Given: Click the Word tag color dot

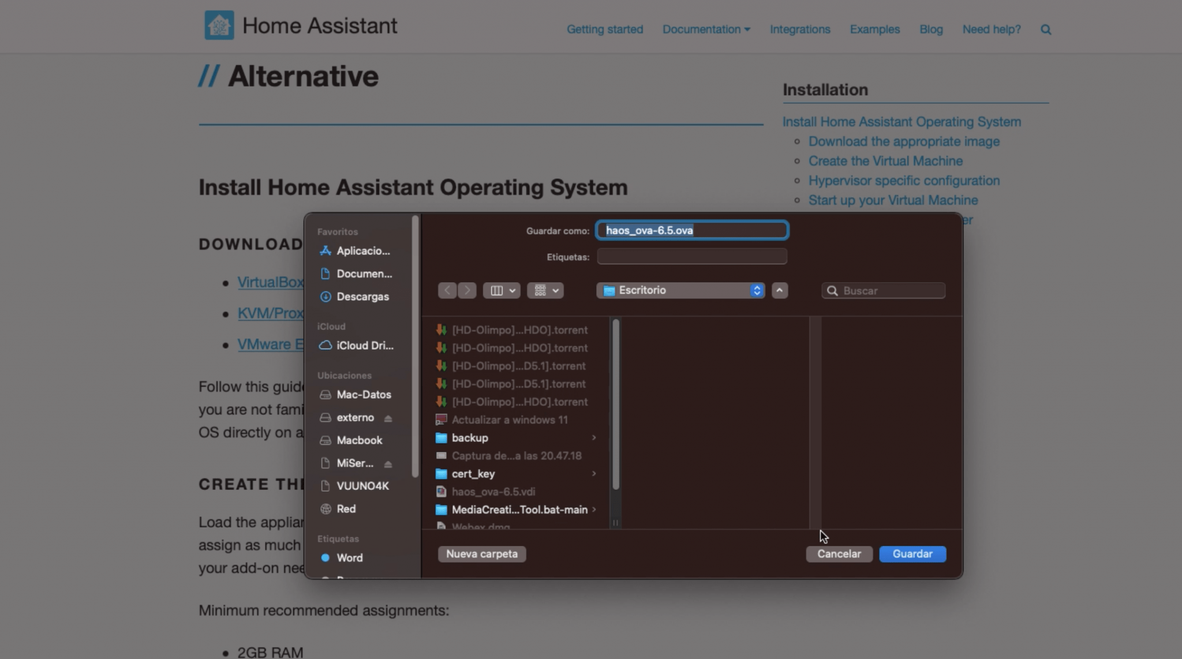Looking at the screenshot, I should click(x=324, y=557).
